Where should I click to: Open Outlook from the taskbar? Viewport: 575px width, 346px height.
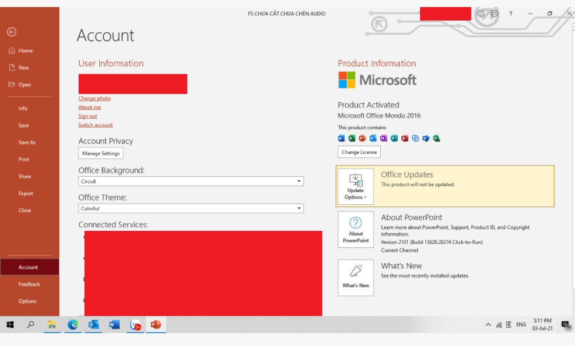point(93,325)
